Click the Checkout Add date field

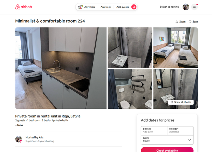[x=180, y=131]
